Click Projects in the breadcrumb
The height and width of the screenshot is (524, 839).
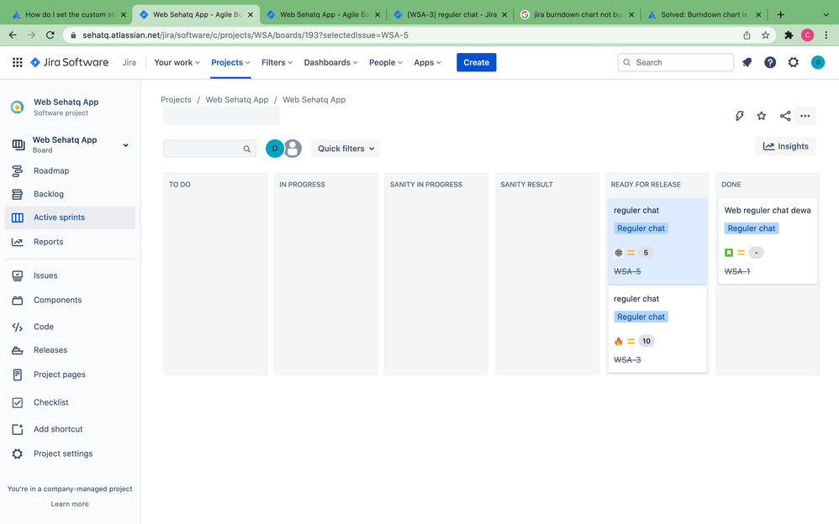pyautogui.click(x=176, y=100)
